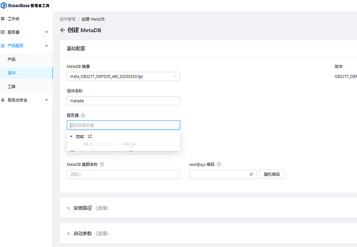Expand the 服务器 sidebar menu
Image resolution: width=357 pixels, height=247 pixels.
click(x=26, y=32)
